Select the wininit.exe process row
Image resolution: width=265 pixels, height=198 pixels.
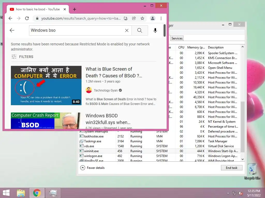[159, 151]
